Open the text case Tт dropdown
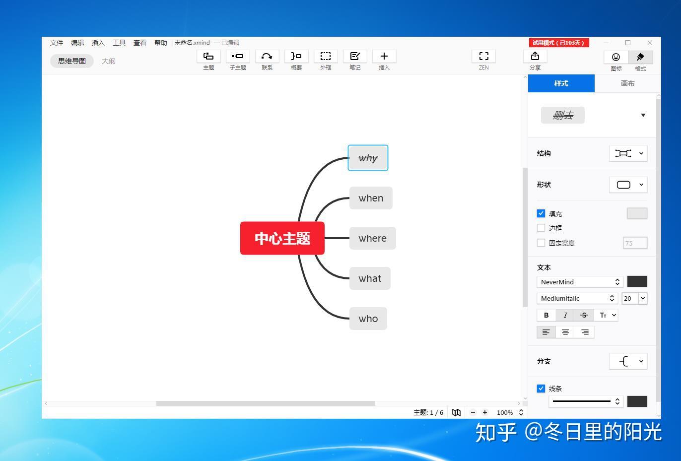 pyautogui.click(x=606, y=315)
